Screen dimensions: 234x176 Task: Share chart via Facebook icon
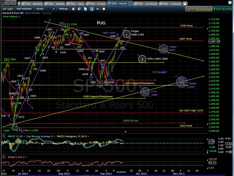(92, 9)
